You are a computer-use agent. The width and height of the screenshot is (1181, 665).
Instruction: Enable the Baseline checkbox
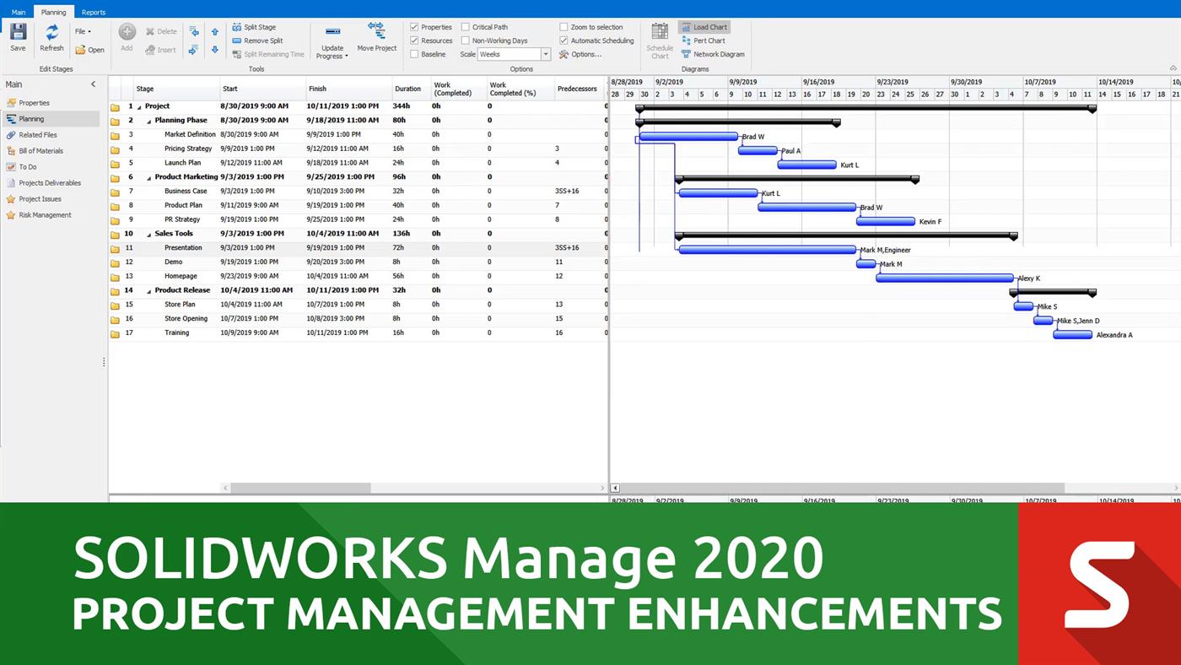click(x=414, y=53)
